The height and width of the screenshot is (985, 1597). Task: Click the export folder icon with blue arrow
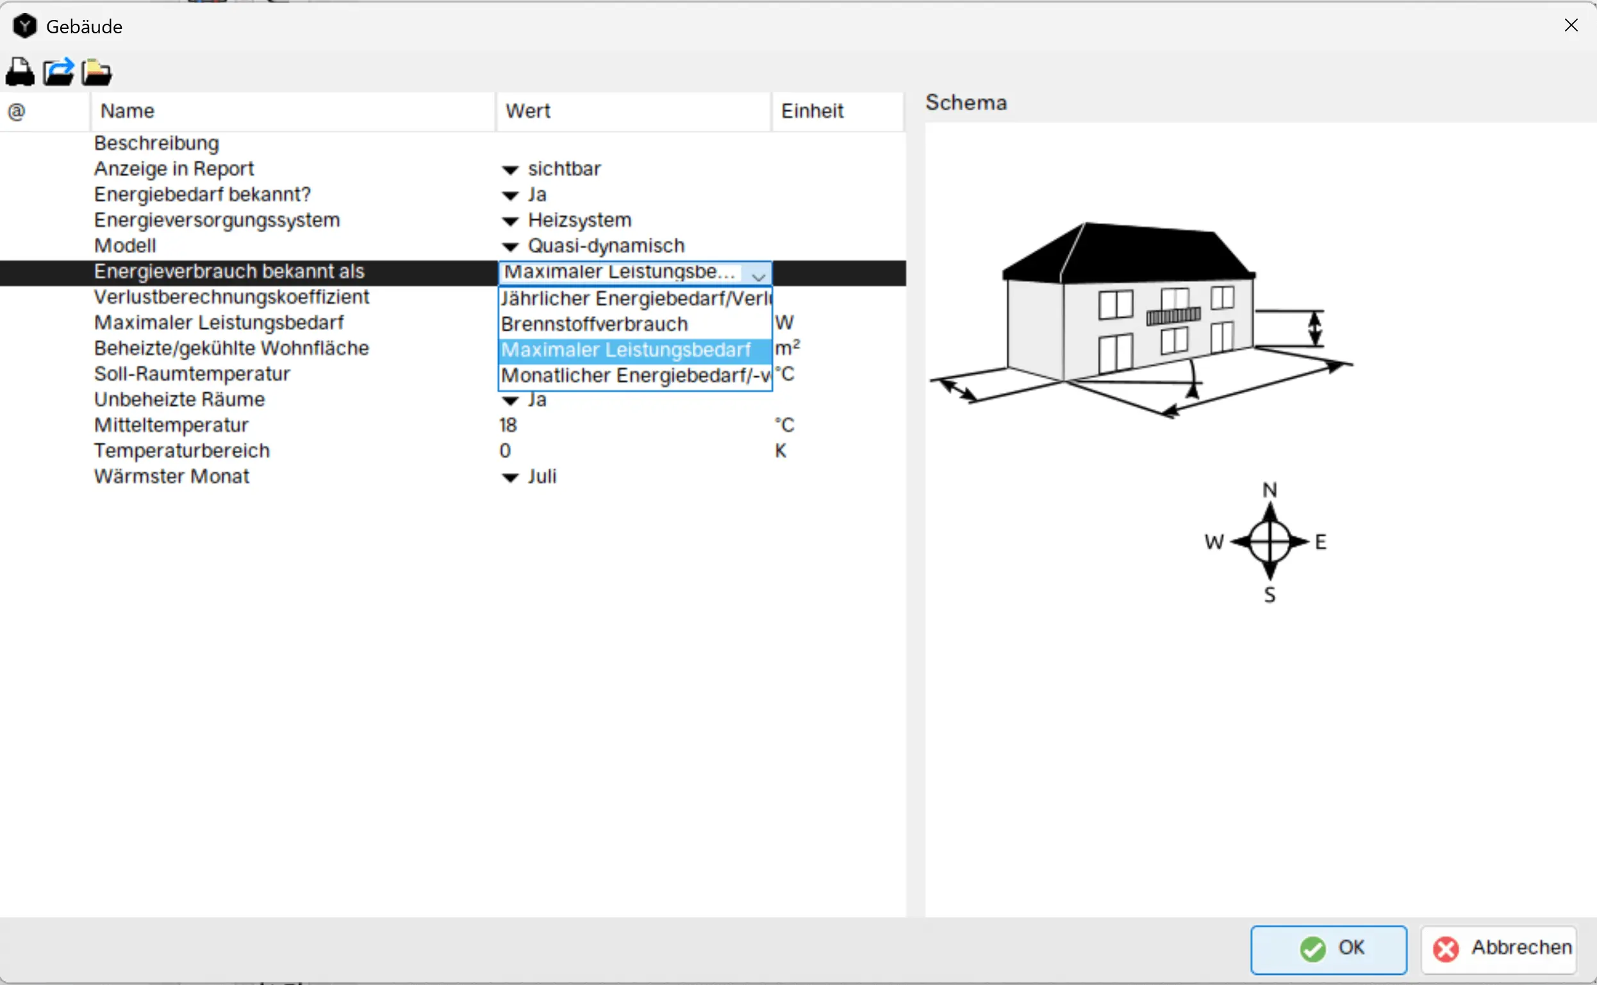click(x=58, y=72)
